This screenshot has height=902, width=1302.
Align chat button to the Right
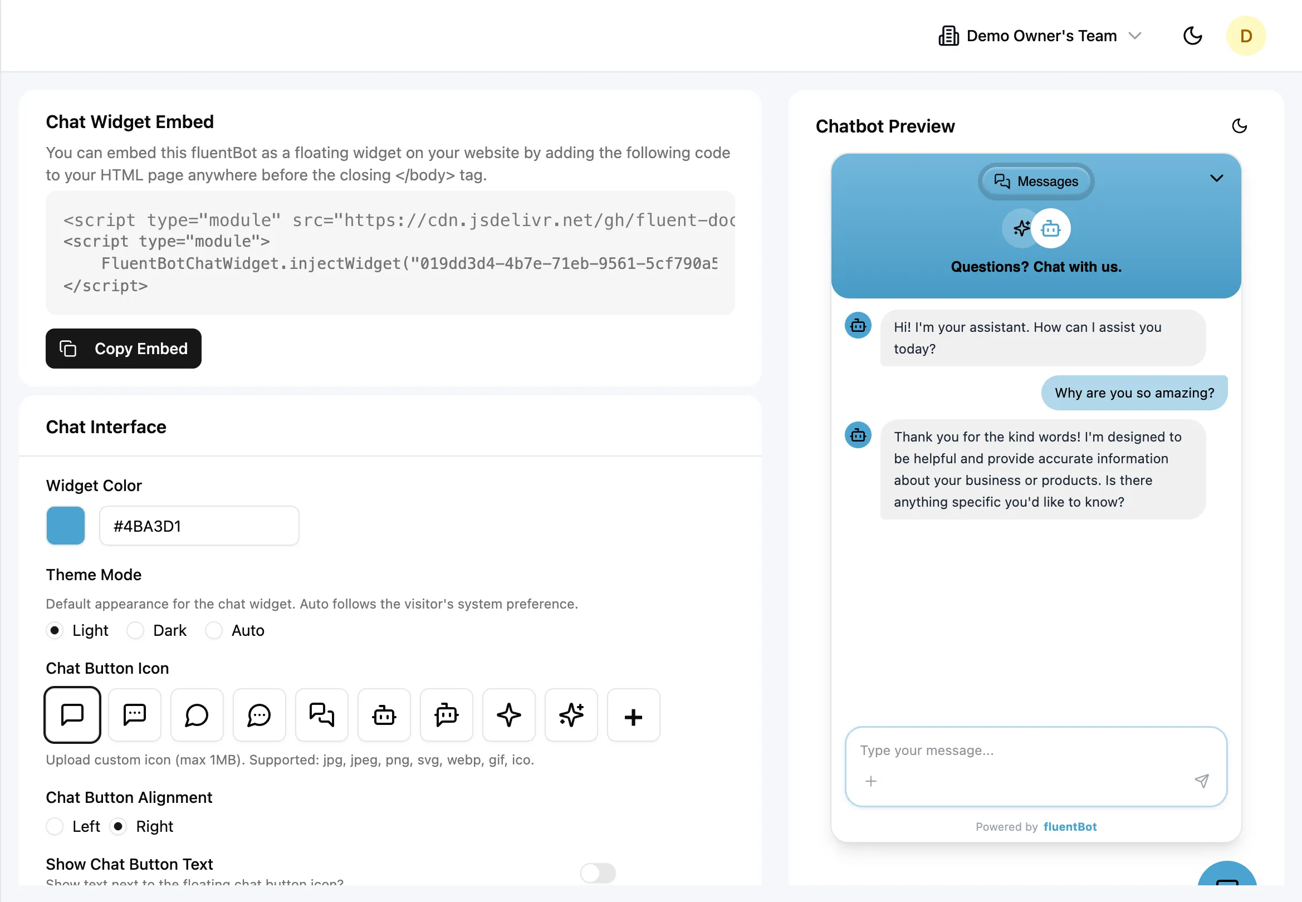(118, 826)
